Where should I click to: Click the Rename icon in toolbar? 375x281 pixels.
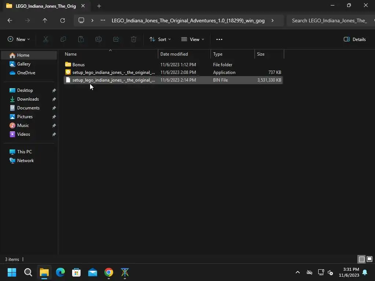click(99, 40)
